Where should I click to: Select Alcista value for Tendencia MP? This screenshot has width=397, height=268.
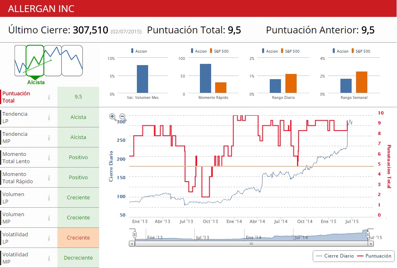pos(78,137)
